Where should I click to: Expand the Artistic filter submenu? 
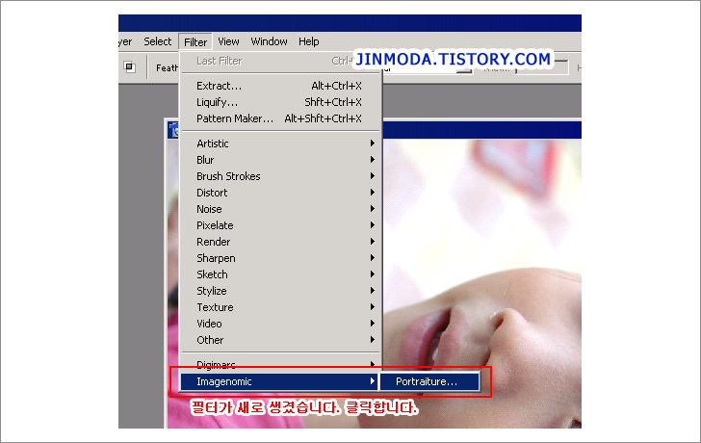pos(280,143)
